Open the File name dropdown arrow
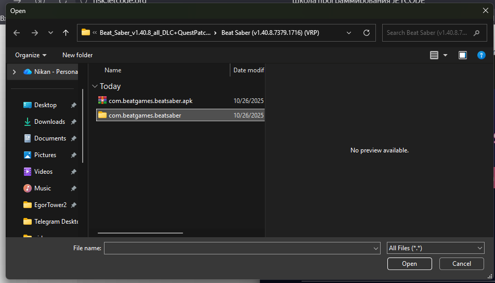The height and width of the screenshot is (283, 495). [376, 248]
